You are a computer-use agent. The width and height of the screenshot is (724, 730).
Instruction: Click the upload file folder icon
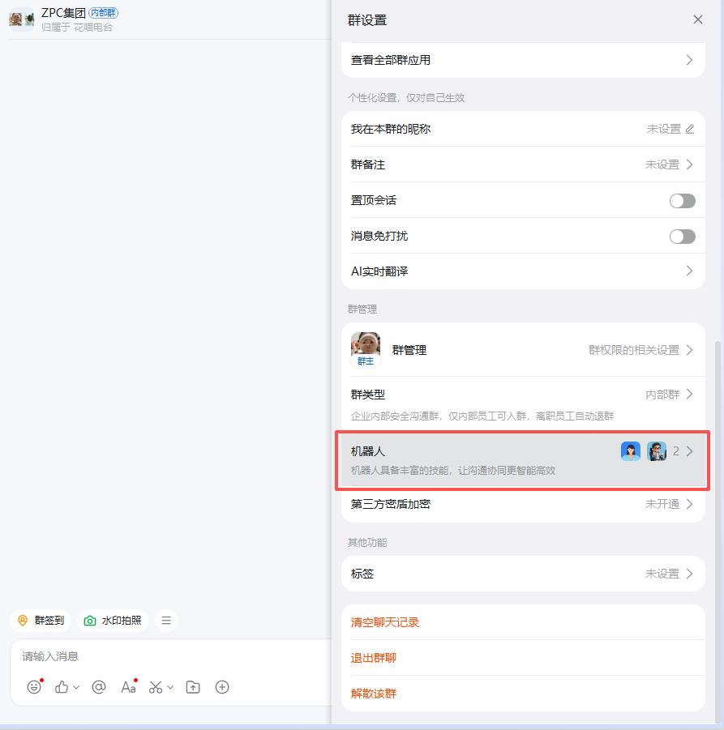pyautogui.click(x=193, y=687)
